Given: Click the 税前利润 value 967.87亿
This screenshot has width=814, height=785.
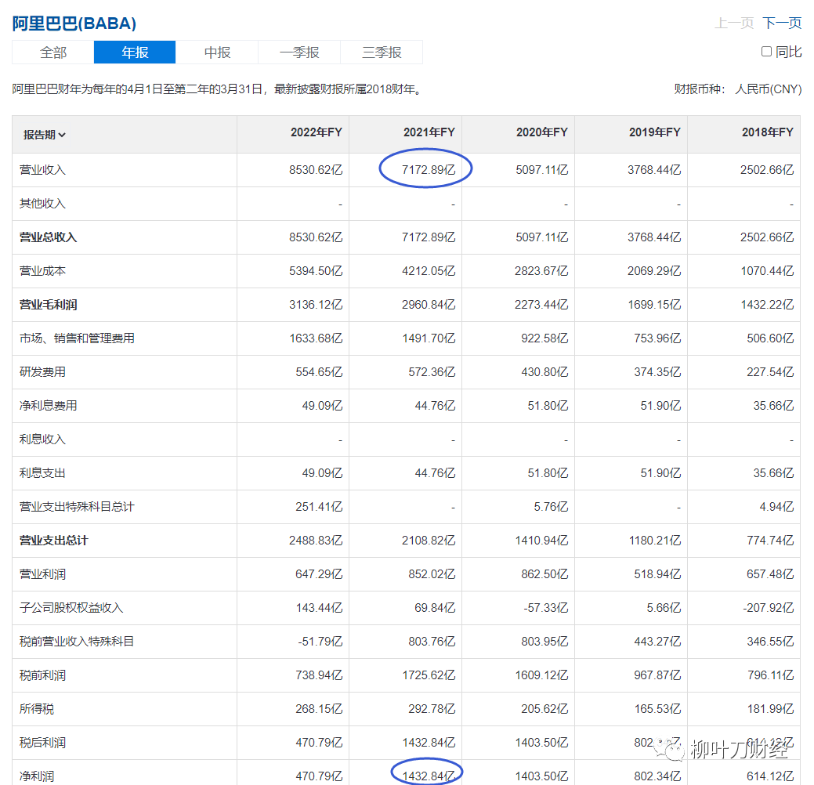Looking at the screenshot, I should [657, 675].
